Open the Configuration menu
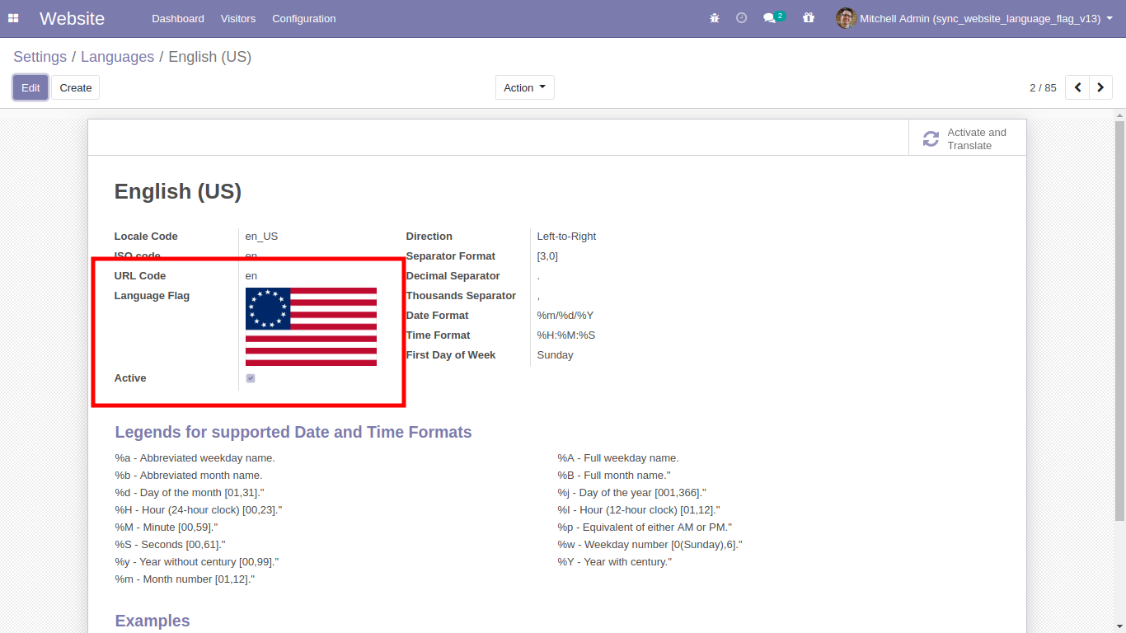This screenshot has height=633, width=1126. tap(303, 18)
